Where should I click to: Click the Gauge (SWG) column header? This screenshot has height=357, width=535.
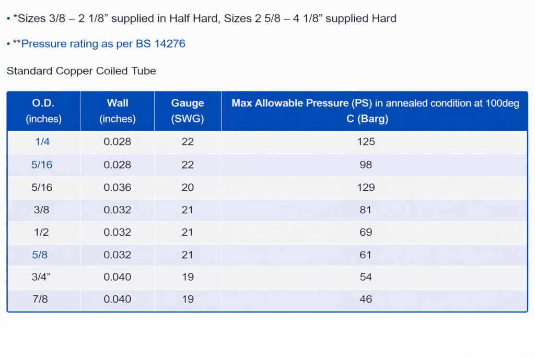(x=188, y=111)
